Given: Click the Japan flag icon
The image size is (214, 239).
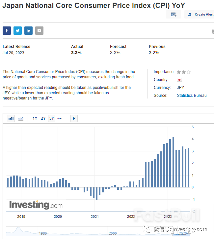Looking at the screenshot, I should 179,80.
